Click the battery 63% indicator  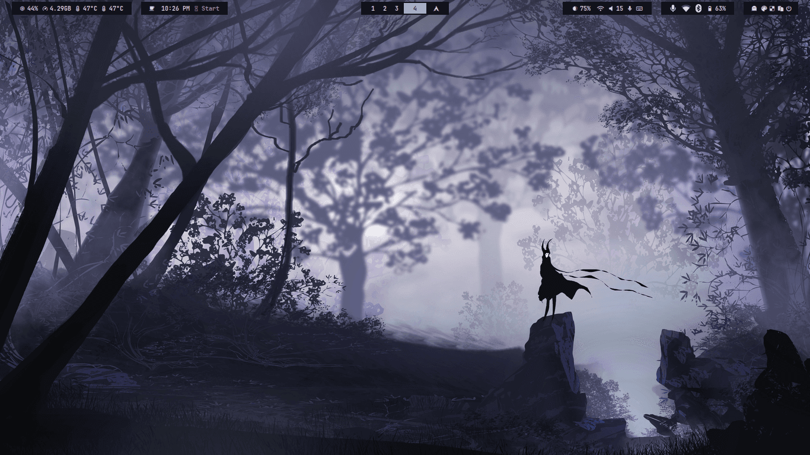pyautogui.click(x=717, y=8)
